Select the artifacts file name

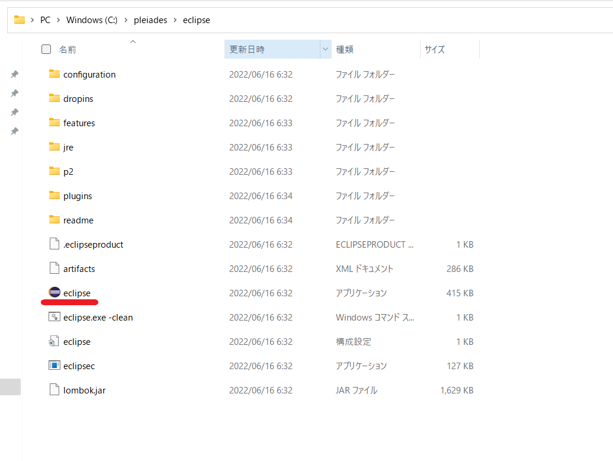click(79, 268)
